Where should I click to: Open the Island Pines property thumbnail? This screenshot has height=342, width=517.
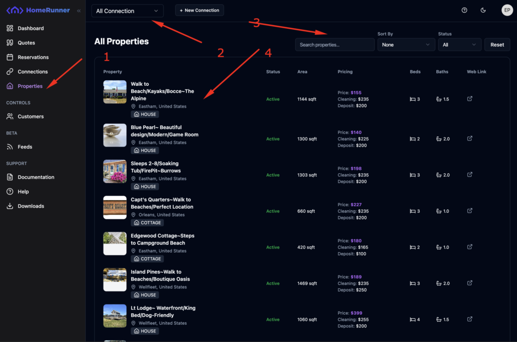[115, 279]
